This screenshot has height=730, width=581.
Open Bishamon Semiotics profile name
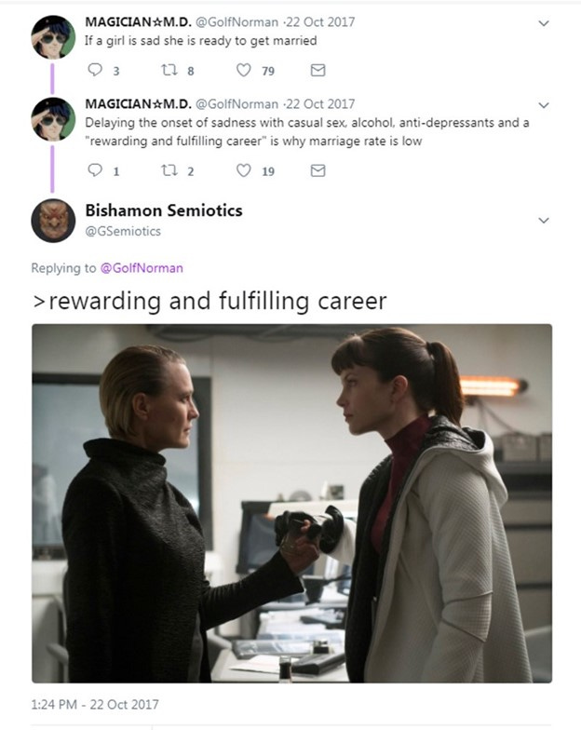pyautogui.click(x=164, y=210)
